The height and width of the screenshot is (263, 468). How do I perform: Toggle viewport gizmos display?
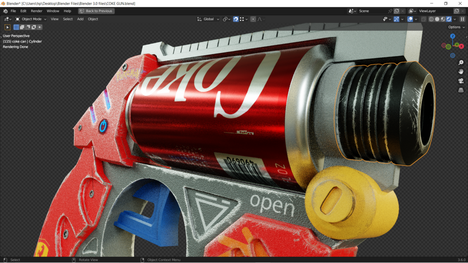click(x=396, y=19)
